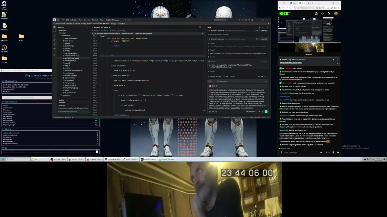The height and width of the screenshot is (217, 387).
Task: Open the File menu
Action: click(63, 20)
